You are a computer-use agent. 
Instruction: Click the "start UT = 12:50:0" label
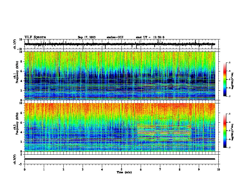pos(150,37)
